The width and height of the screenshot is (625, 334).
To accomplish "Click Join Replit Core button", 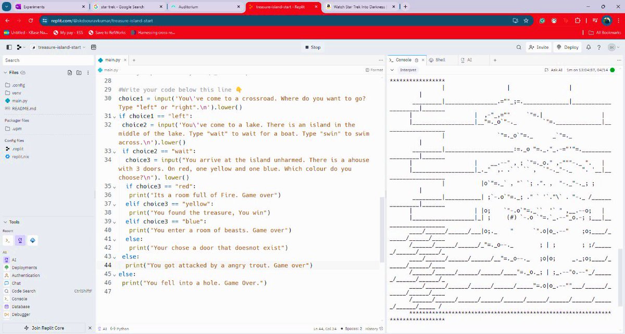I will point(44,328).
